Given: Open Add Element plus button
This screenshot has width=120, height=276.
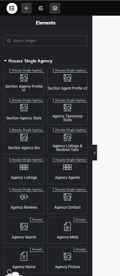Looking at the screenshot, I should point(26,8).
